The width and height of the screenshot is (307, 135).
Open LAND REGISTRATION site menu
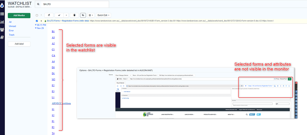168,114
